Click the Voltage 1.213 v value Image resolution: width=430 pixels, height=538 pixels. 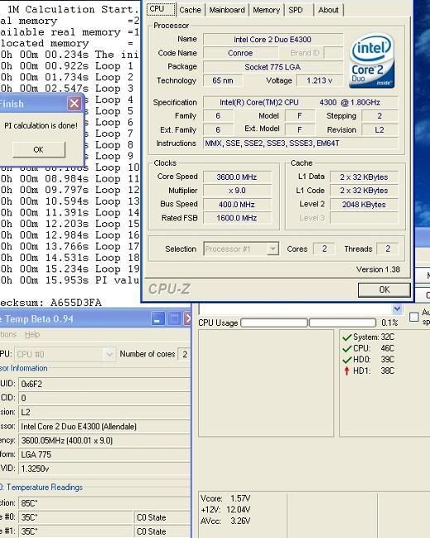tap(319, 80)
